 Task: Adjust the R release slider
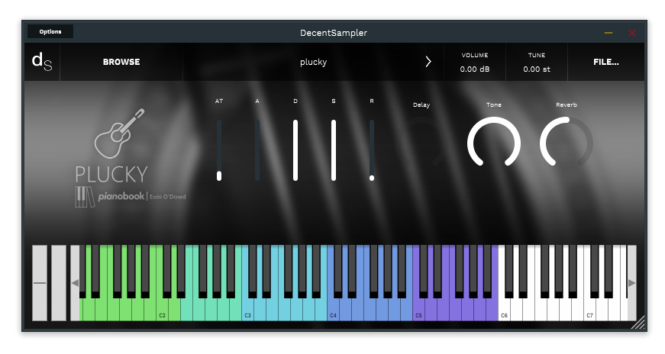pos(372,150)
